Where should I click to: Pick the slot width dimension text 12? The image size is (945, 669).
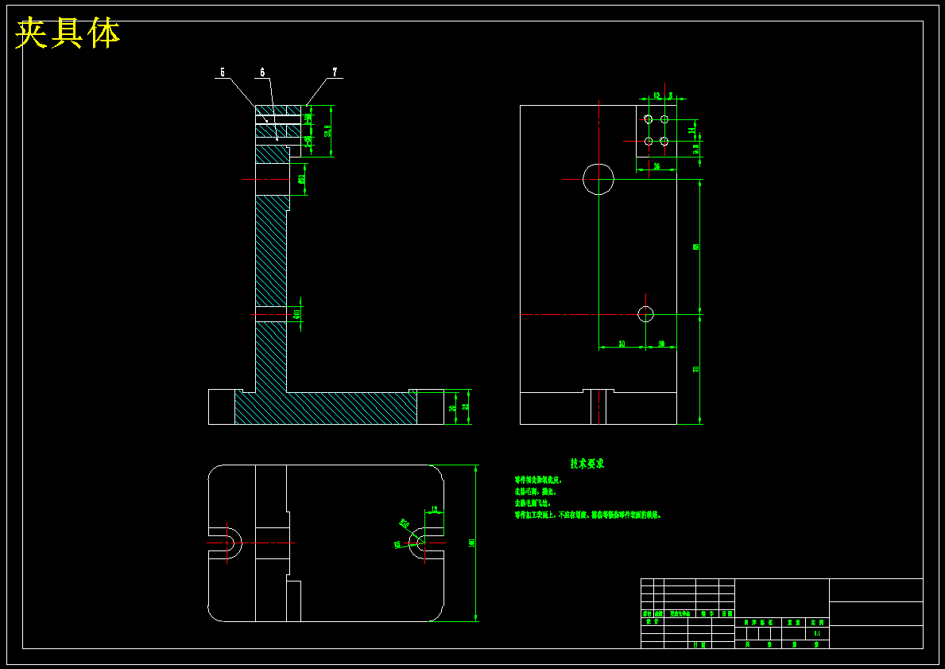[435, 510]
